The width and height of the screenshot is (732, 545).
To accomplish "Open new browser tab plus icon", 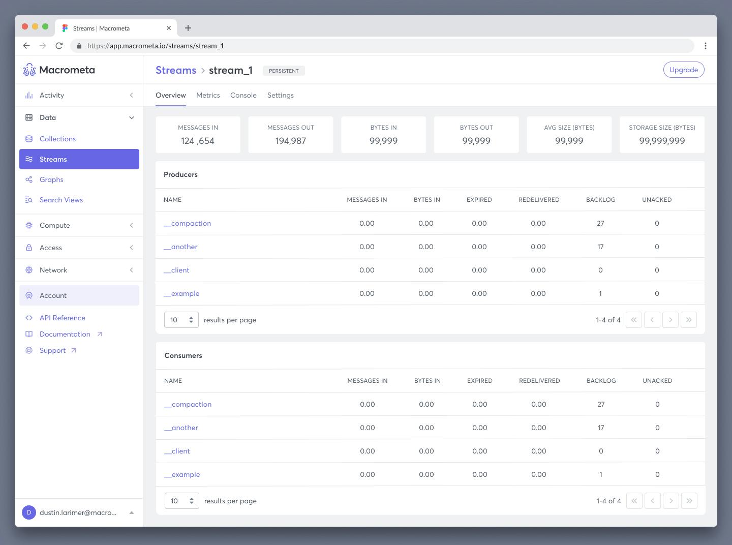I will [188, 28].
